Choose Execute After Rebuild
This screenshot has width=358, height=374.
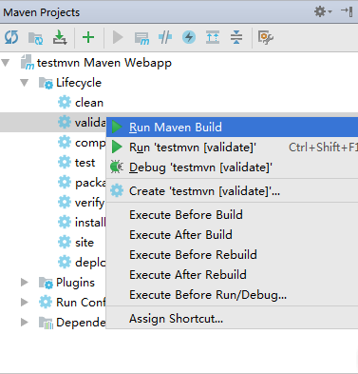coord(232,275)
